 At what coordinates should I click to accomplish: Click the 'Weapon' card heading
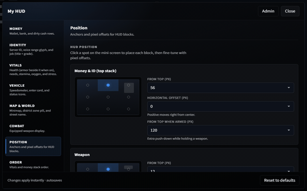(x=82, y=155)
